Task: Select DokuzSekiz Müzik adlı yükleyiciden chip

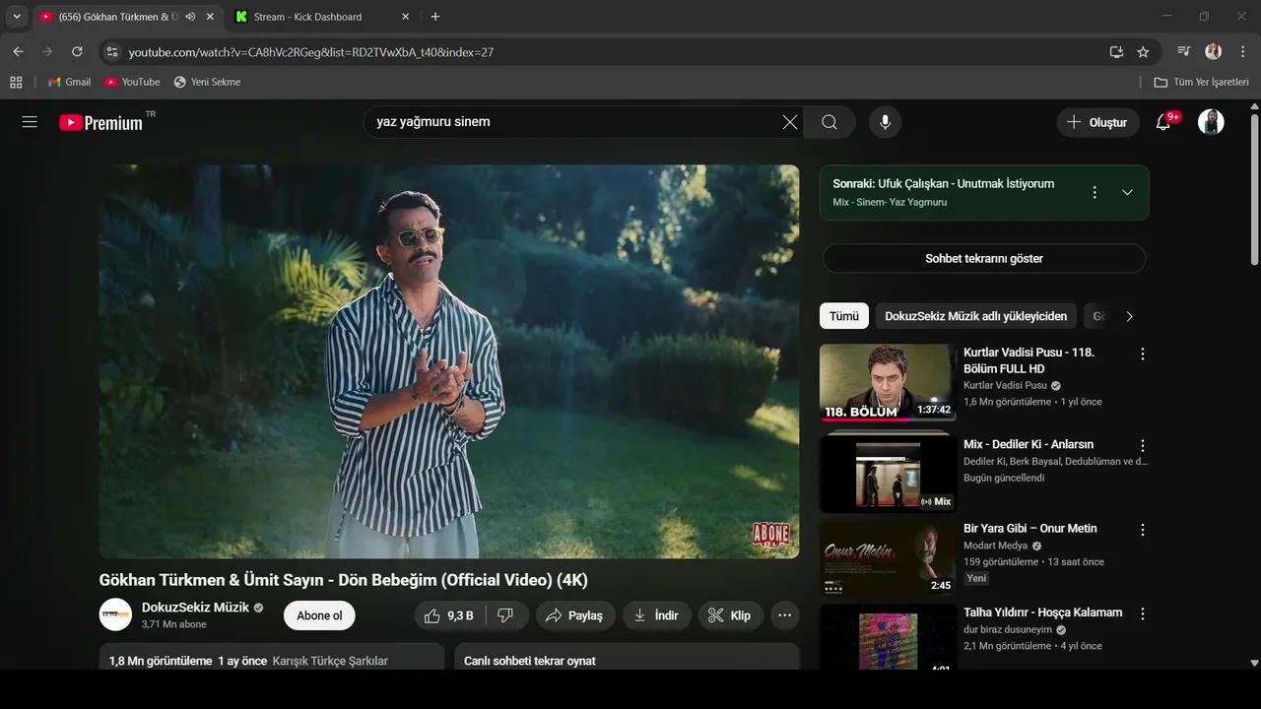Action: [x=975, y=316]
